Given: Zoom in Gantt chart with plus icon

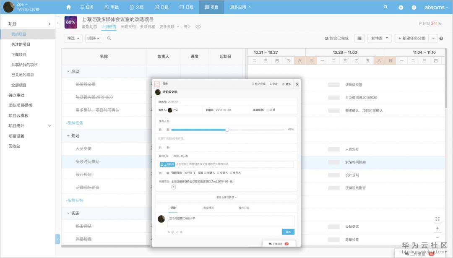Looking at the screenshot, I should 437,228.
